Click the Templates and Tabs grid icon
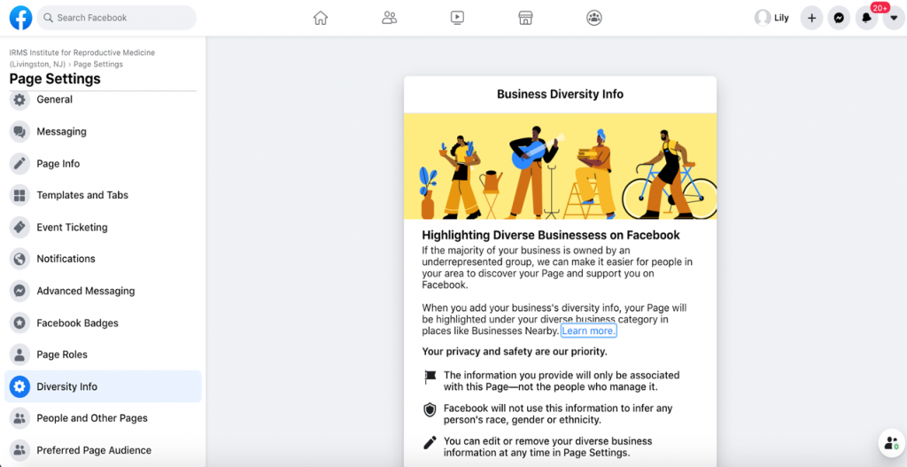The image size is (907, 467). (x=19, y=196)
